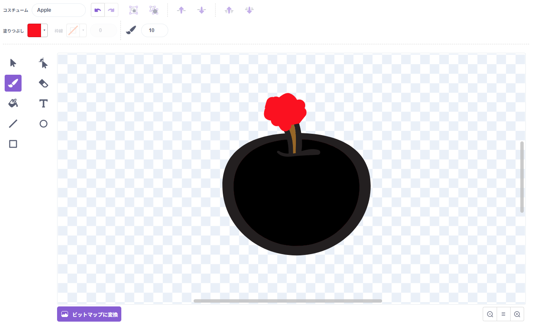Open the outline color swatch
Image resolution: width=533 pixels, height=325 pixels.
[73, 30]
